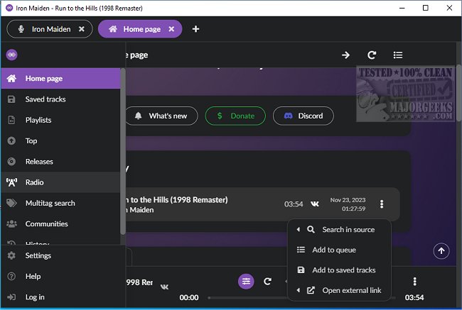Open Playlists in the sidebar
462x310 pixels.
[x=60, y=120]
